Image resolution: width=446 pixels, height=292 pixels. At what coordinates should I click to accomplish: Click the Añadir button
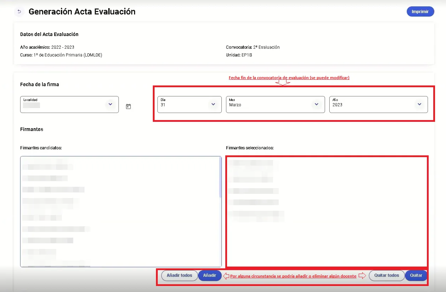(210, 275)
